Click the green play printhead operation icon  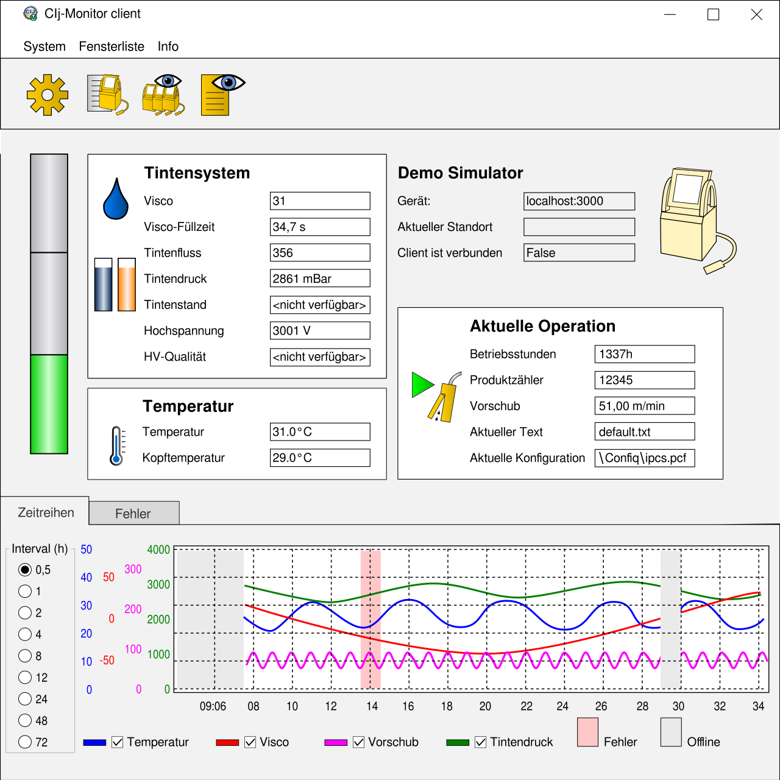pos(437,397)
